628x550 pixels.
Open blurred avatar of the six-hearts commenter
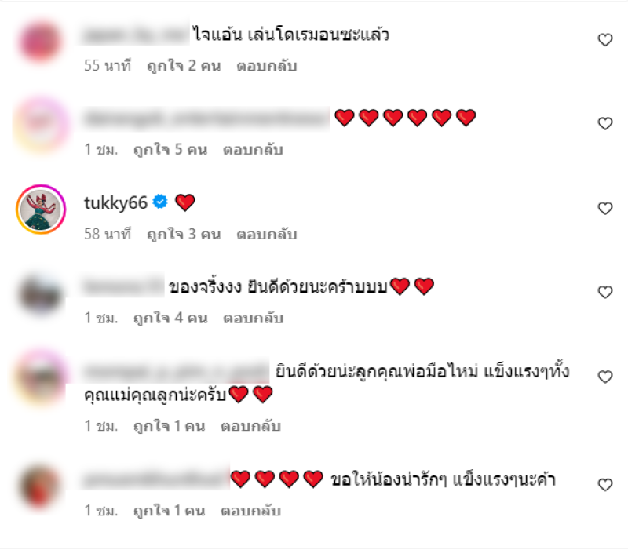tap(42, 123)
